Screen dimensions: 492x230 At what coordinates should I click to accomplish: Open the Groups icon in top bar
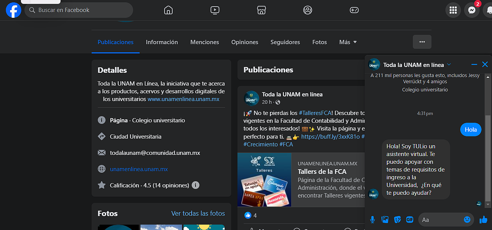(x=308, y=10)
